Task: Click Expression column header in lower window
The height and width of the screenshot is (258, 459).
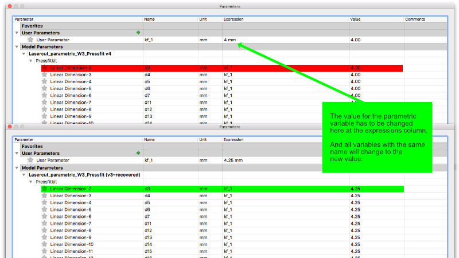Action: tap(234, 140)
